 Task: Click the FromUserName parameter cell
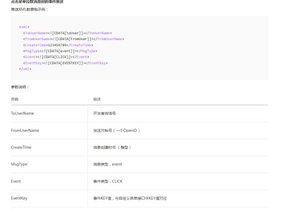point(25,130)
